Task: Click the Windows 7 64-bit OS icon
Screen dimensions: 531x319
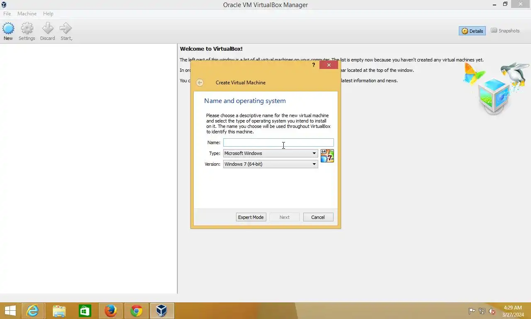Action: click(327, 156)
